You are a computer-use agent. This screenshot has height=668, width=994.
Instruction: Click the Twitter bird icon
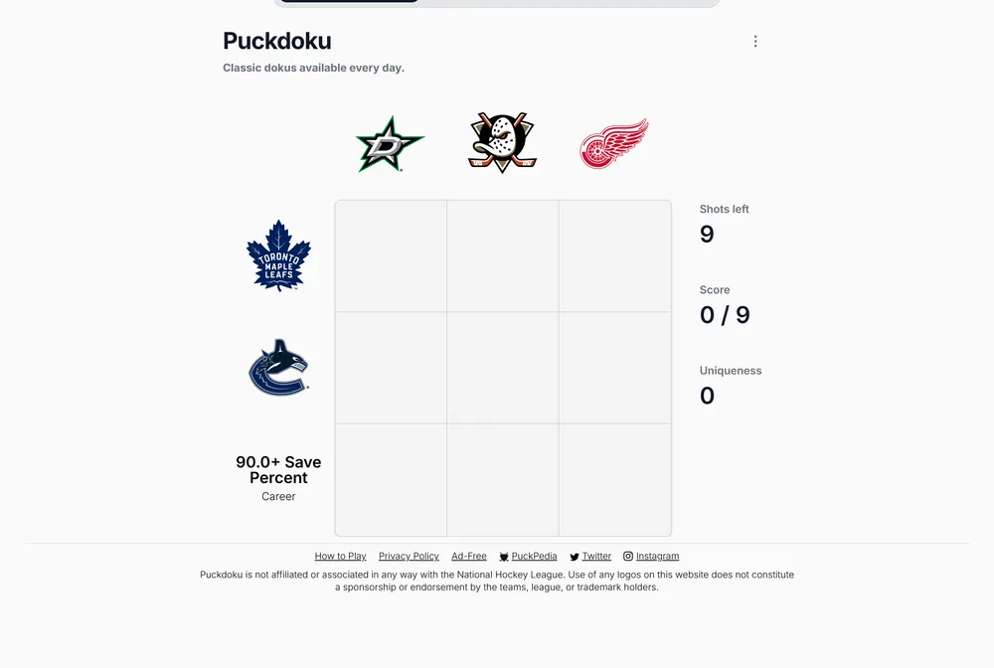[x=575, y=557]
